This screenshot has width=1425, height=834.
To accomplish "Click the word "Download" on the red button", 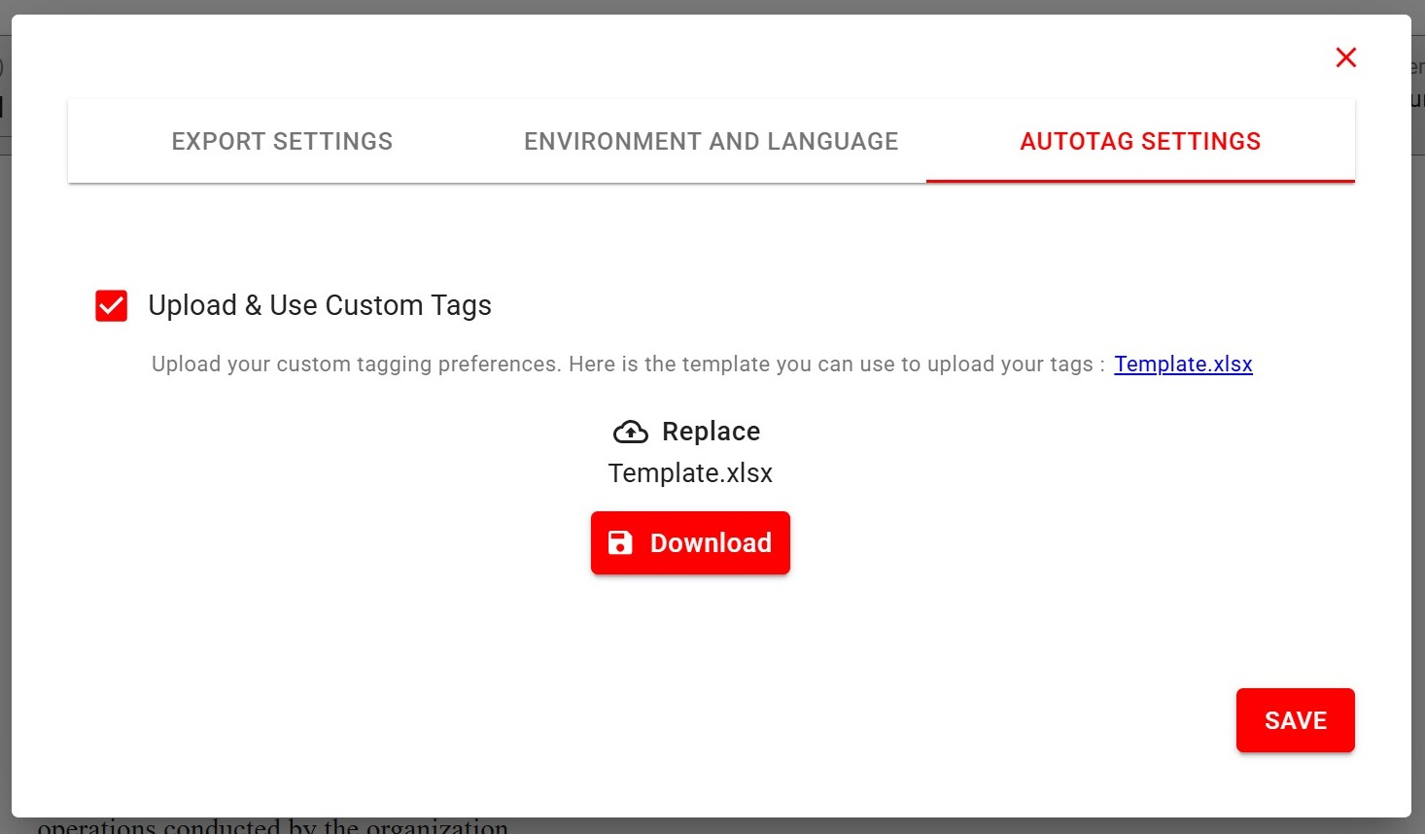I will [x=711, y=542].
